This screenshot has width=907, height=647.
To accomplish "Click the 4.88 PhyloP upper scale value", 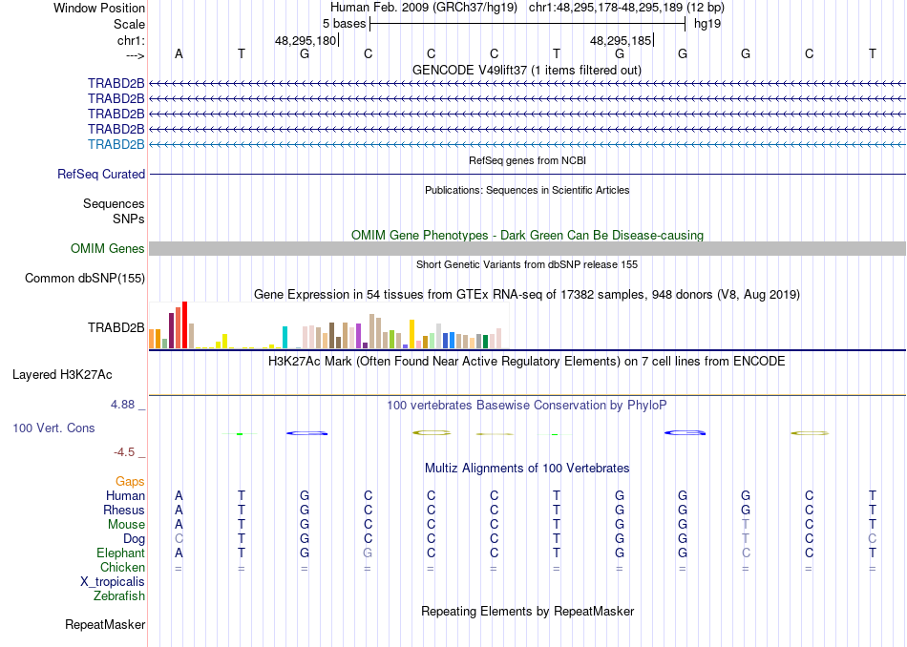I will [122, 405].
